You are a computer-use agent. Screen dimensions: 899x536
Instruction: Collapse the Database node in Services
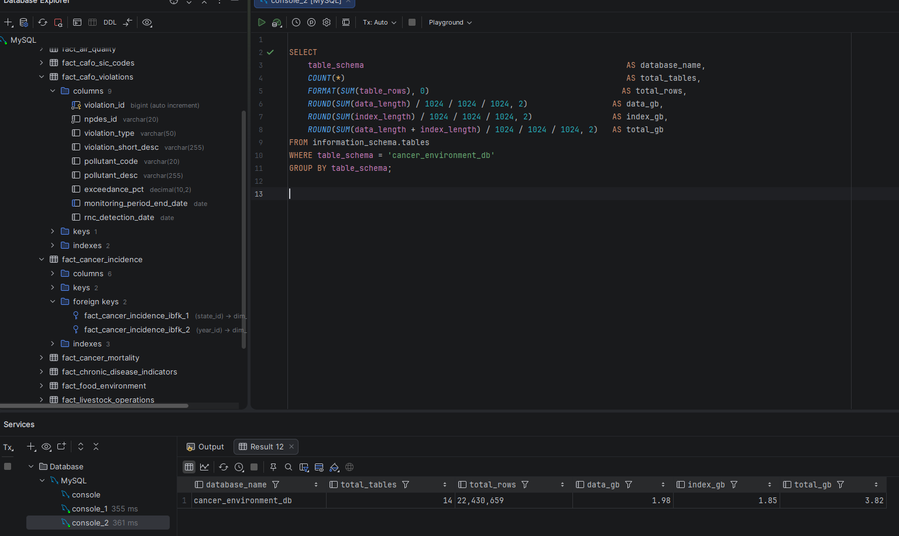tap(31, 466)
